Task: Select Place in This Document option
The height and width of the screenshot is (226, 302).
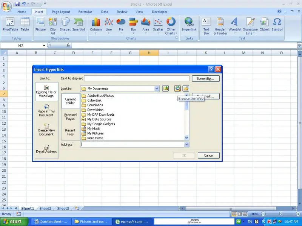Action: pos(46,111)
